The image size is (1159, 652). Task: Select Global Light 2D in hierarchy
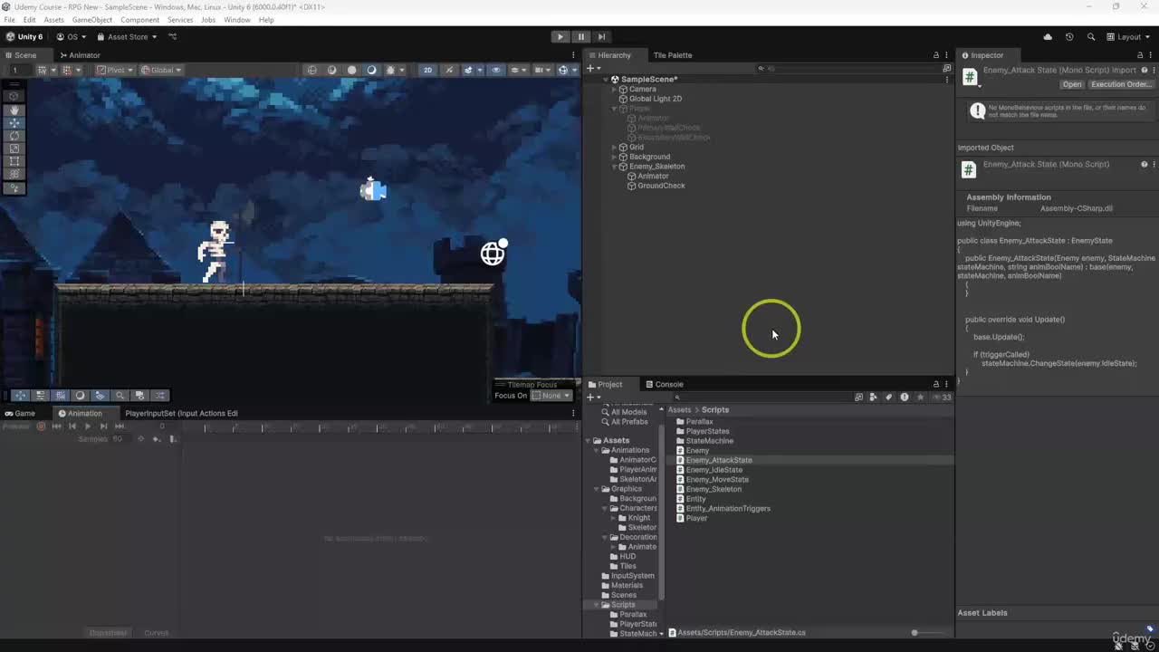pos(656,99)
